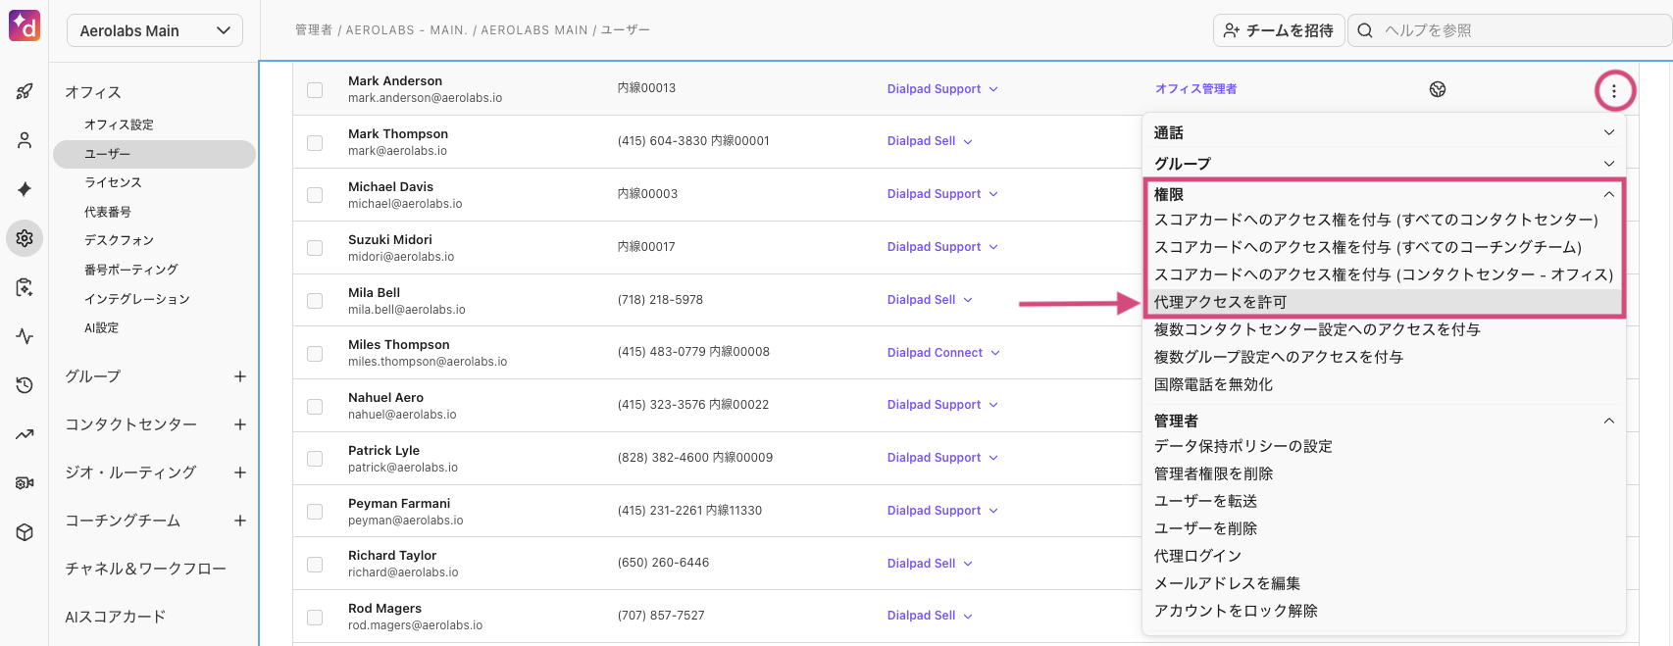This screenshot has width=1673, height=646.
Task: Open AIスコアカード in sidebar
Action: [115, 617]
